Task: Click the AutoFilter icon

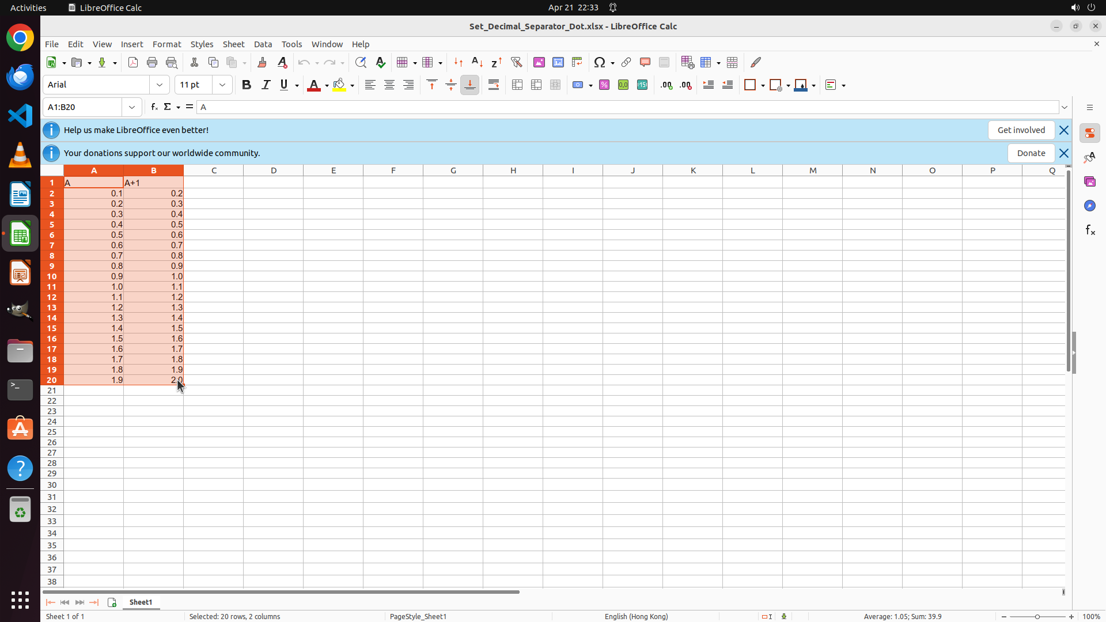Action: tap(516, 62)
